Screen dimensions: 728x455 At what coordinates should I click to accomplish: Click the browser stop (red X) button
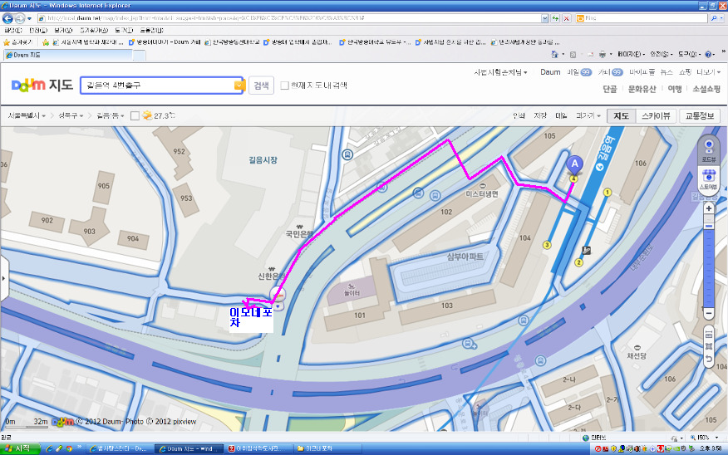tap(567, 18)
